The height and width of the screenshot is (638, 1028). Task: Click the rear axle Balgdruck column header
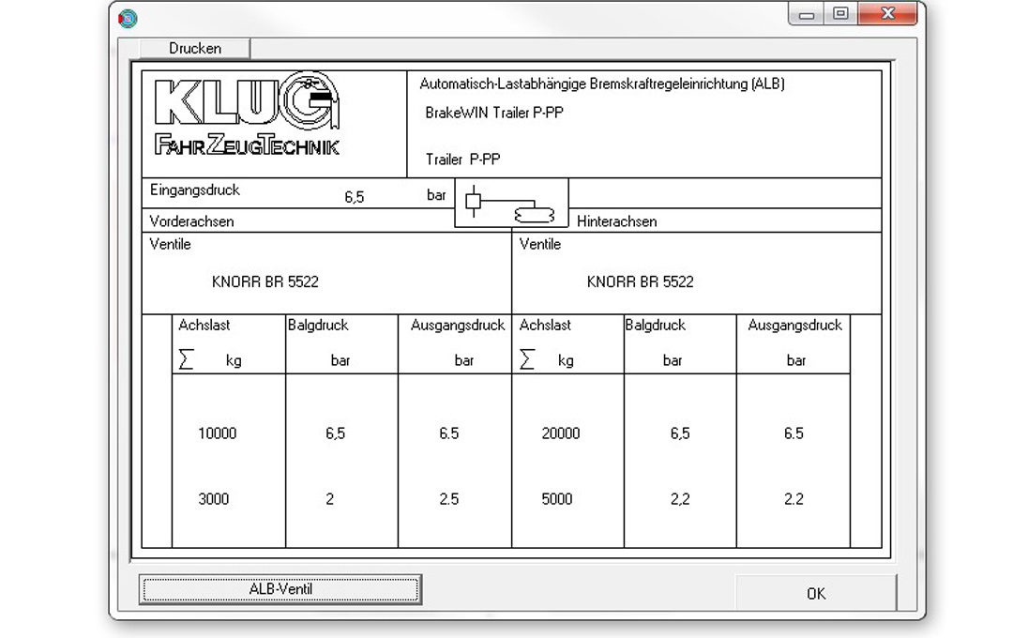[x=655, y=326]
